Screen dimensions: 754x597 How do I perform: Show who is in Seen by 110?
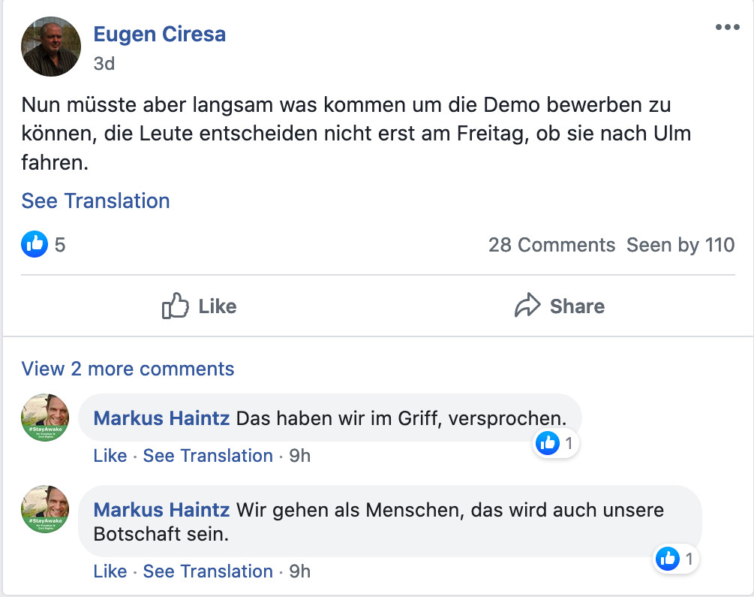680,245
